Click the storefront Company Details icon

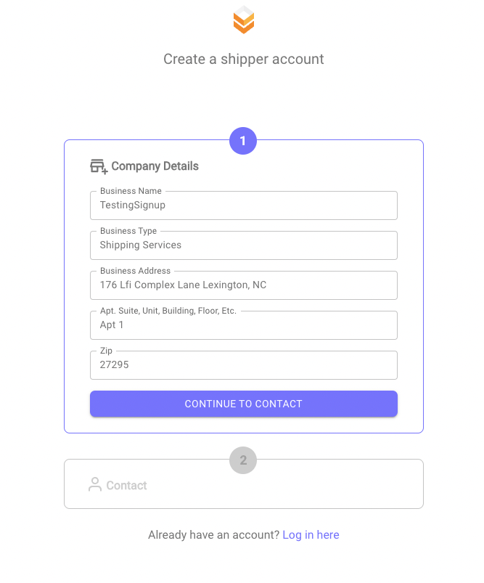pos(99,166)
